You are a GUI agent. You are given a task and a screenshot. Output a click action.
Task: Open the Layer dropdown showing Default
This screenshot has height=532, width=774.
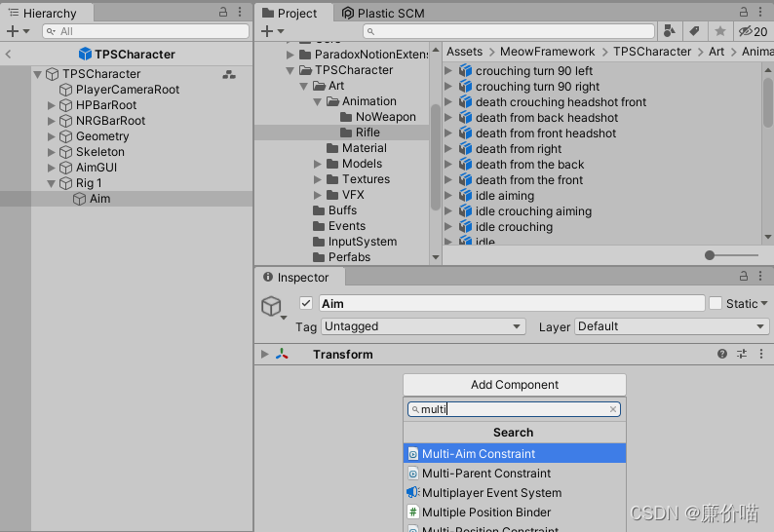672,326
